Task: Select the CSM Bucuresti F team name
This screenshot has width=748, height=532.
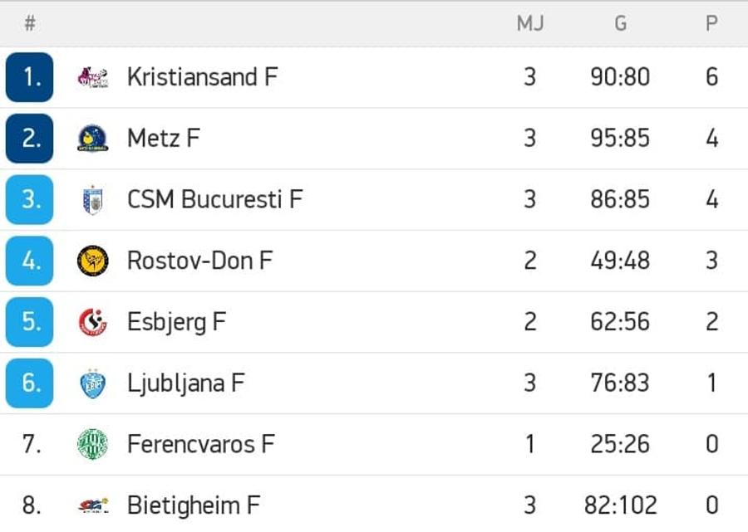Action: coord(214,199)
